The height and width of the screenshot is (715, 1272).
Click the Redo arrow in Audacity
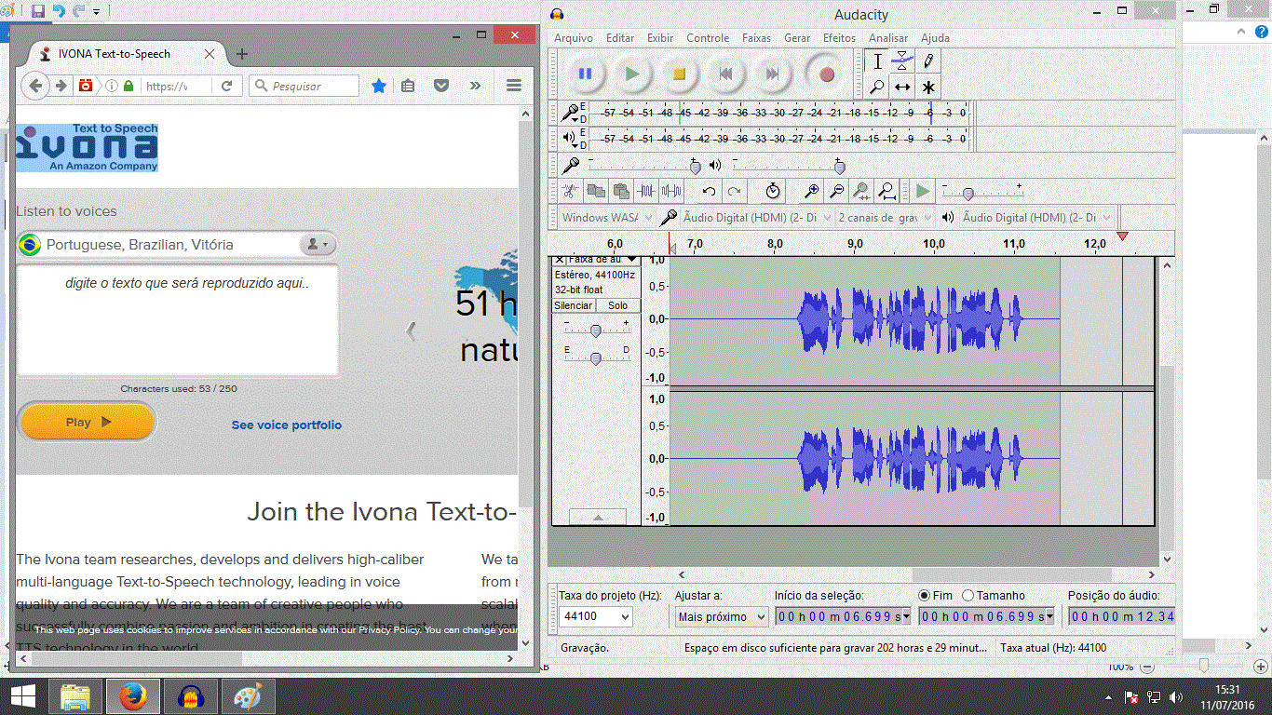tap(735, 191)
